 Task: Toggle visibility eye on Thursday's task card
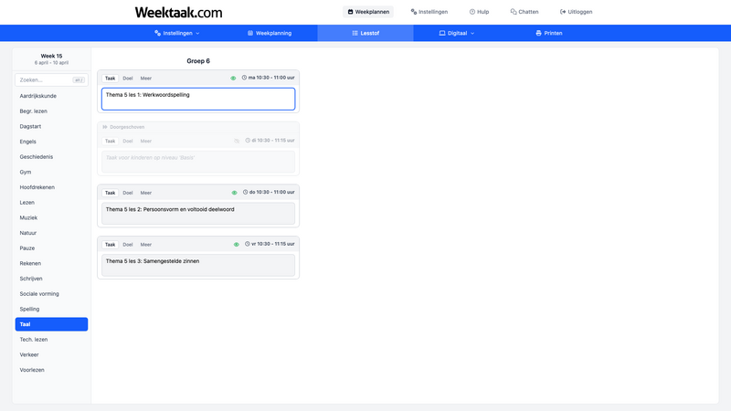coord(235,193)
